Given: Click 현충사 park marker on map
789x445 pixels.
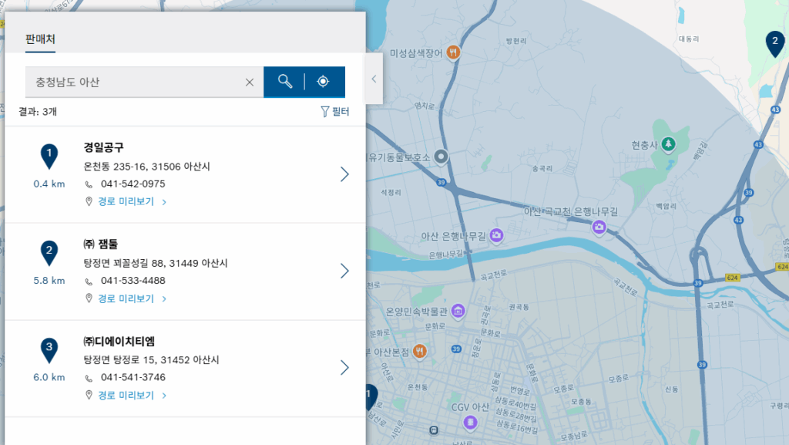Looking at the screenshot, I should coord(668,144).
